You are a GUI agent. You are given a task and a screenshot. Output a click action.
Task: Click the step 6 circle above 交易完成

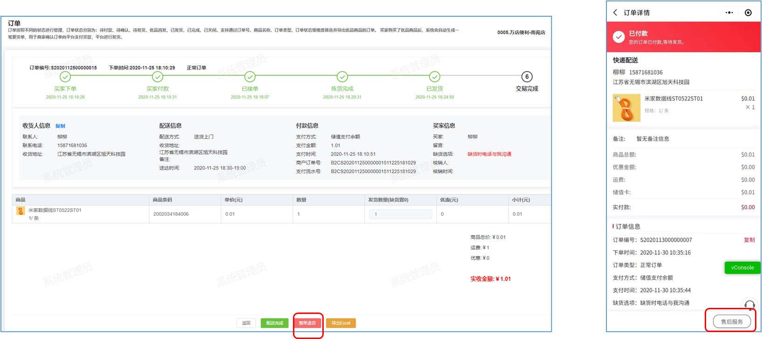527,77
